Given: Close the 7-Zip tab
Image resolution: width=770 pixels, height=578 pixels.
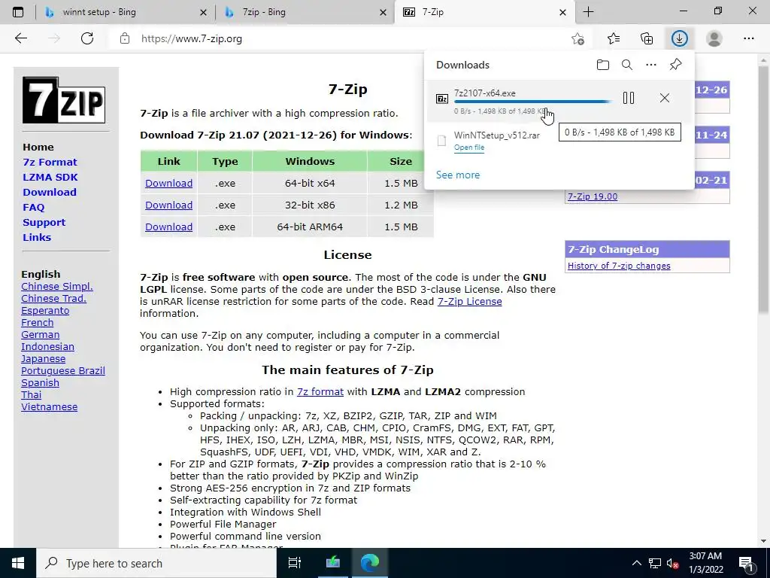Looking at the screenshot, I should 562,12.
